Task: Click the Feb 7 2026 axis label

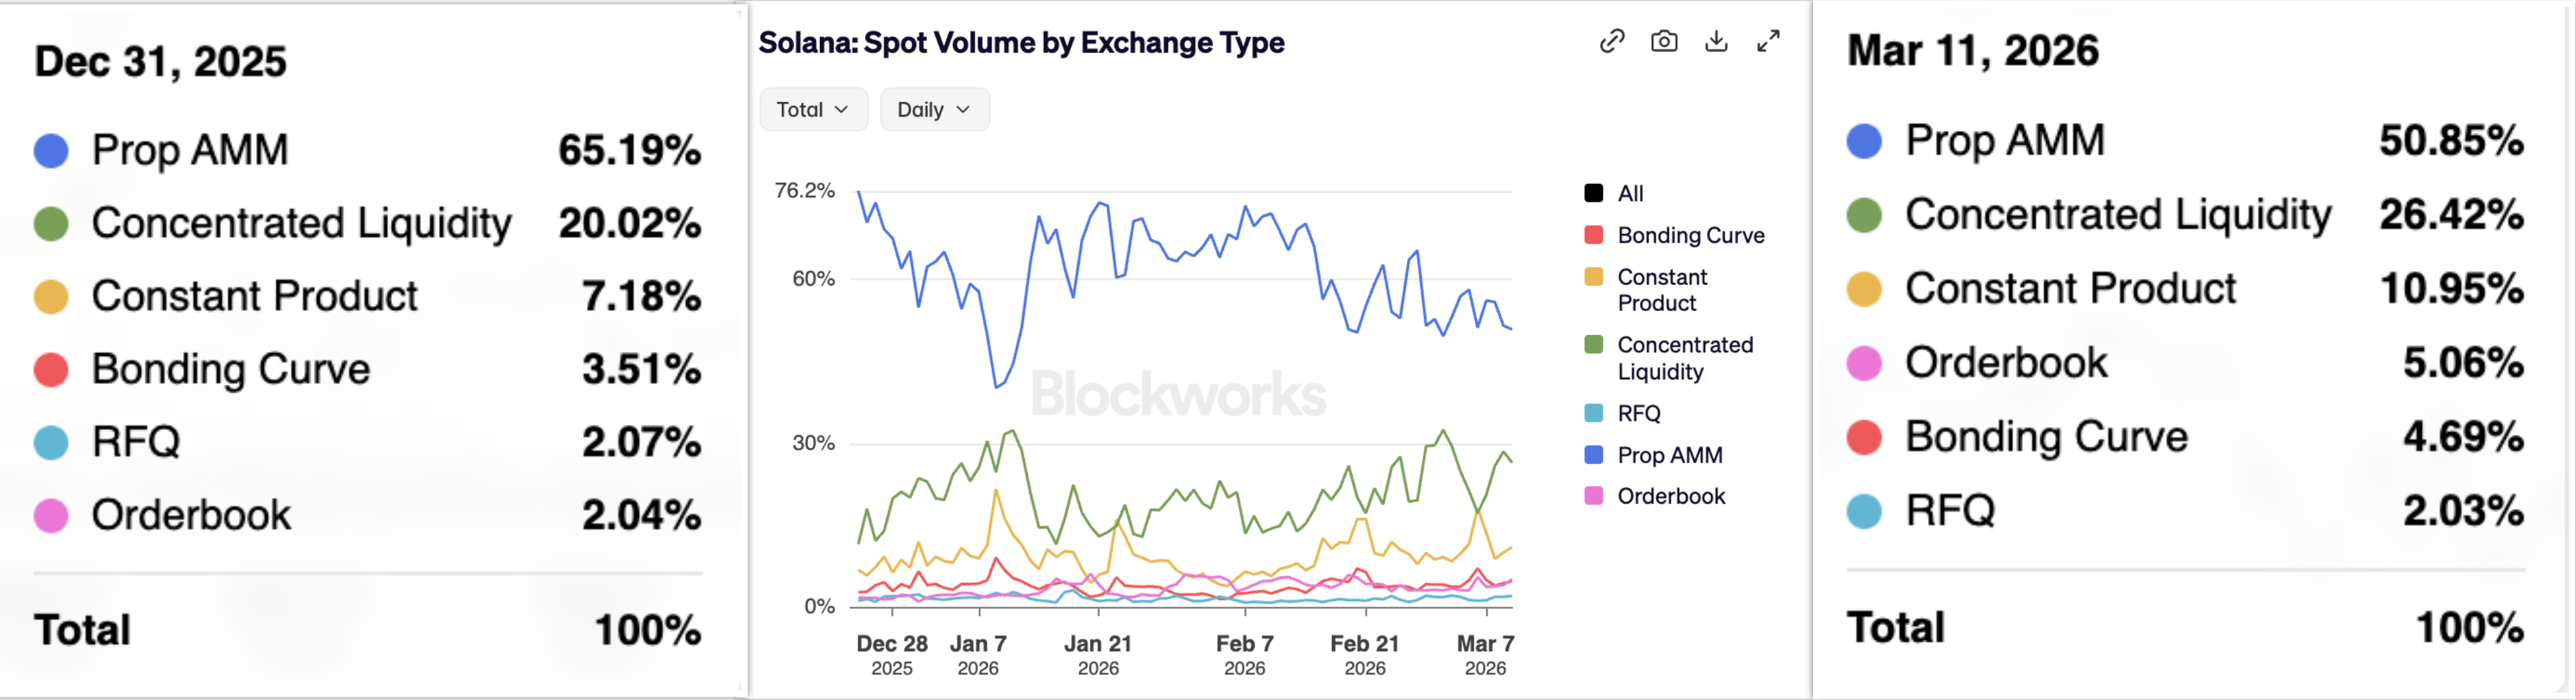Action: tap(1244, 655)
